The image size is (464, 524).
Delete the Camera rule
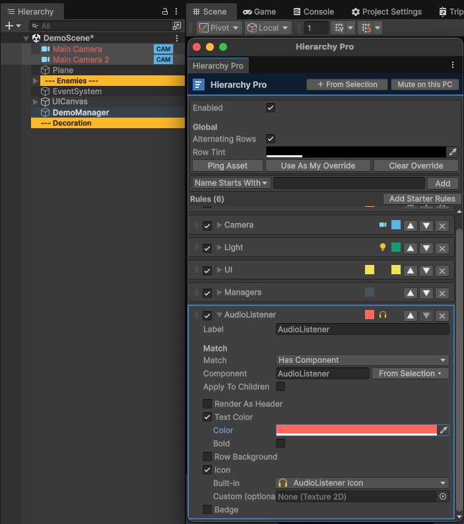point(442,225)
